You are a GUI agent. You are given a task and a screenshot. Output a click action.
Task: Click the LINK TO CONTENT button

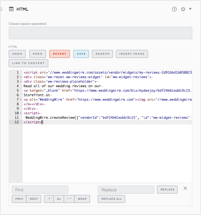(28, 63)
